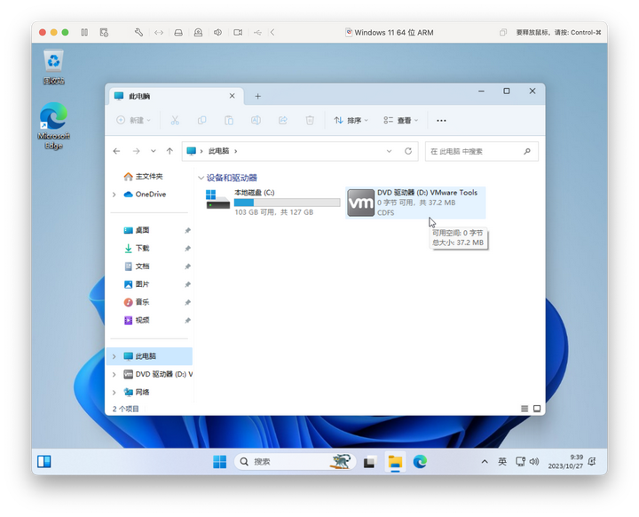Go forward with the forward arrow

[x=136, y=151]
